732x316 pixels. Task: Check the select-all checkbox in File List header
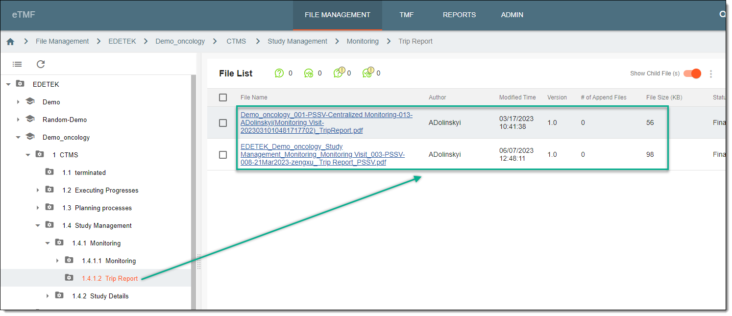(223, 97)
